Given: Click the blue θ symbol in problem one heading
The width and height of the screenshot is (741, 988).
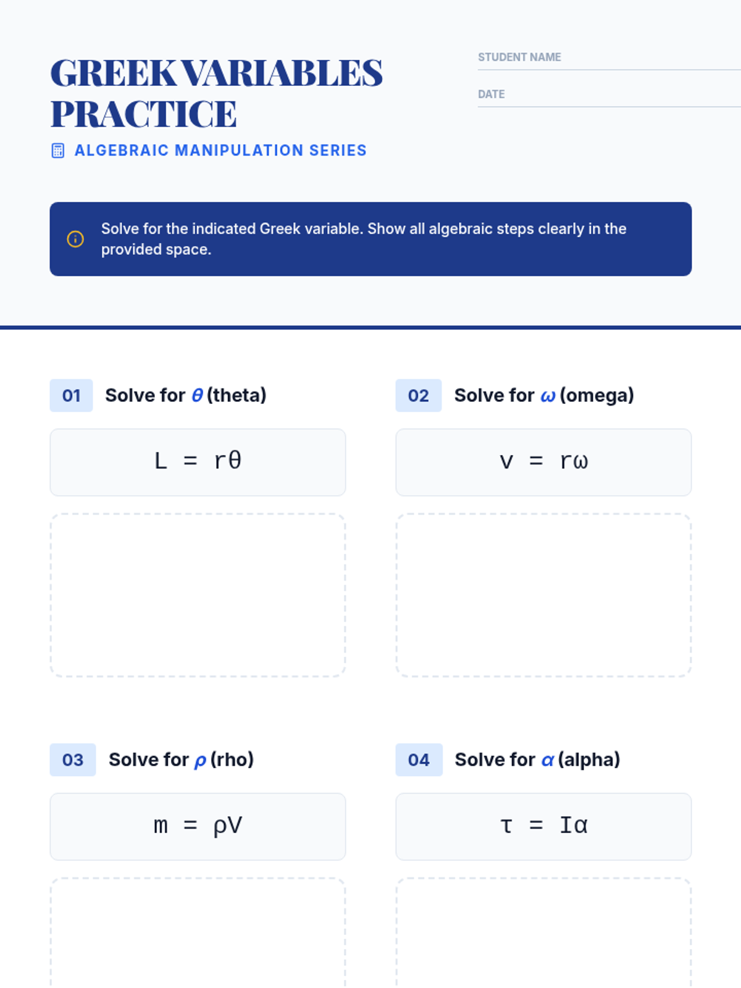Looking at the screenshot, I should [x=197, y=395].
